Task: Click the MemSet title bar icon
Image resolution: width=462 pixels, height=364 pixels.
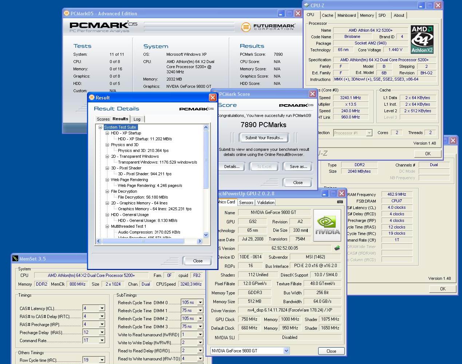Action: (x=15, y=259)
